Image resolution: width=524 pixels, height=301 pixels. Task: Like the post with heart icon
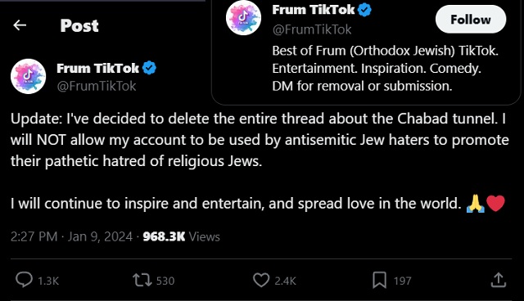click(261, 280)
